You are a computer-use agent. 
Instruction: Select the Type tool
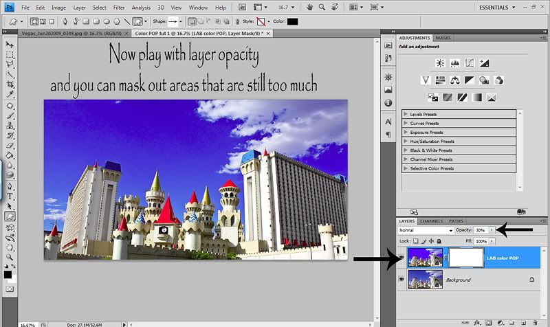pos(11,195)
